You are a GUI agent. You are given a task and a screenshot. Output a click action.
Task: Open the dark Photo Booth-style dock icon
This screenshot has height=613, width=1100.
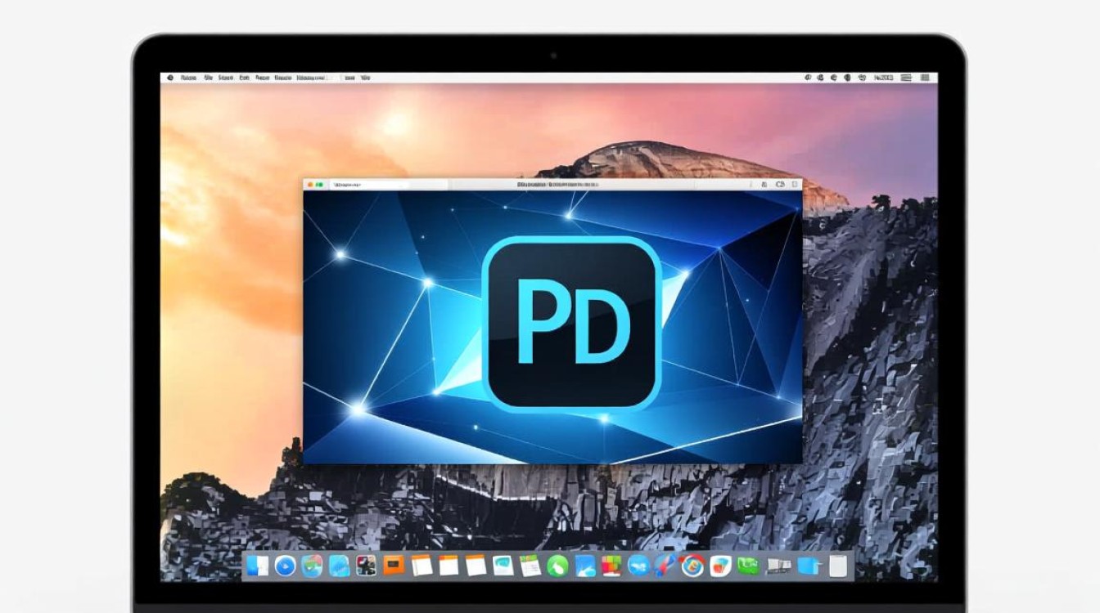pyautogui.click(x=367, y=566)
